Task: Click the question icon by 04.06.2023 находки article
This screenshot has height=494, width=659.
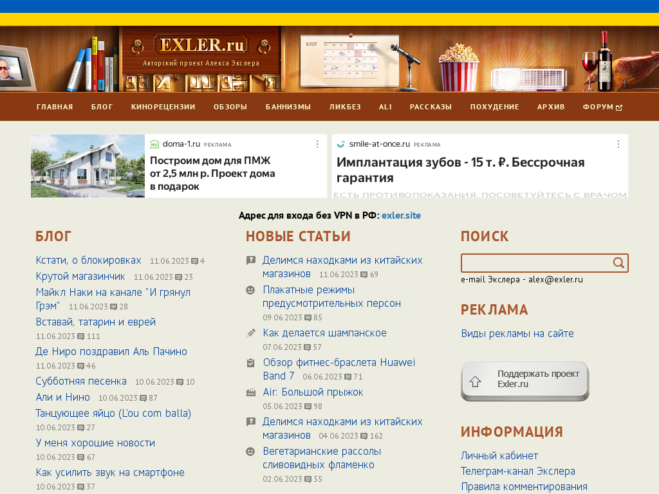Action: 251,422
